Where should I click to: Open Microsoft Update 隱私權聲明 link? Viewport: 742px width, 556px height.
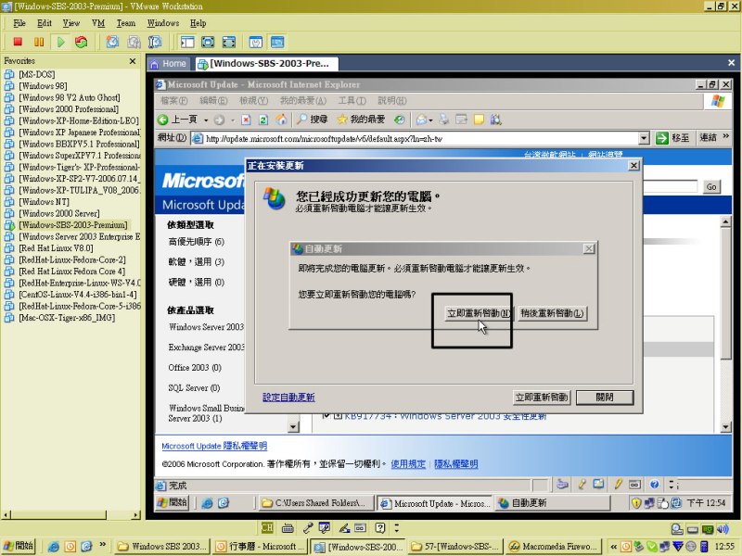tap(214, 446)
